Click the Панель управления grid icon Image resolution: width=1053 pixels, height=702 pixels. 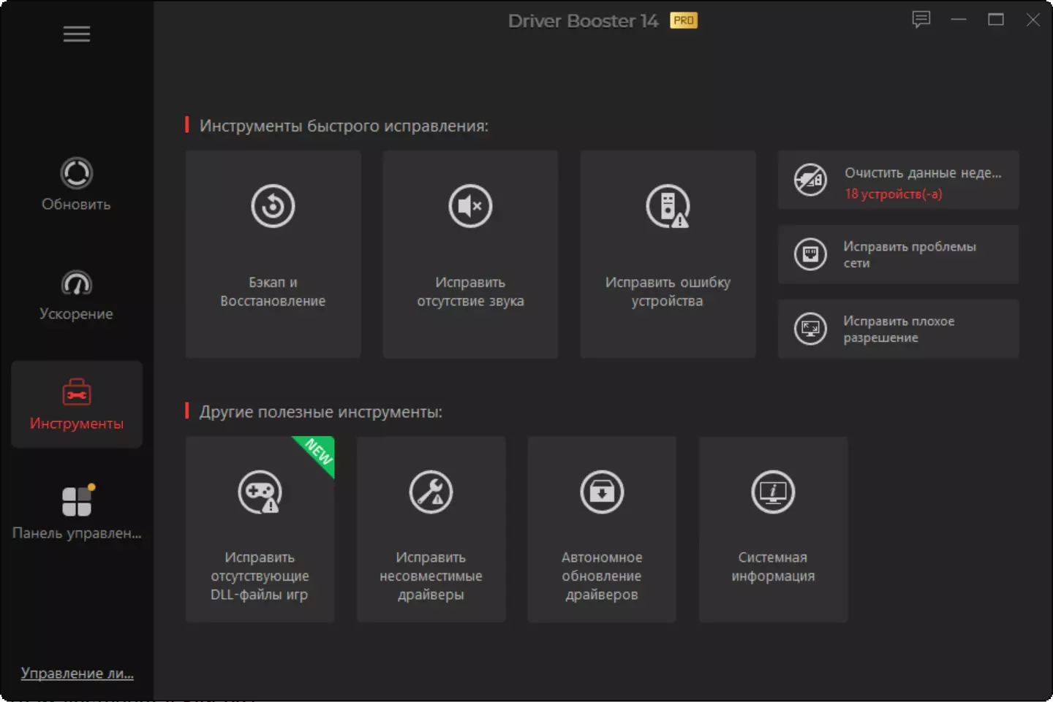pos(78,501)
